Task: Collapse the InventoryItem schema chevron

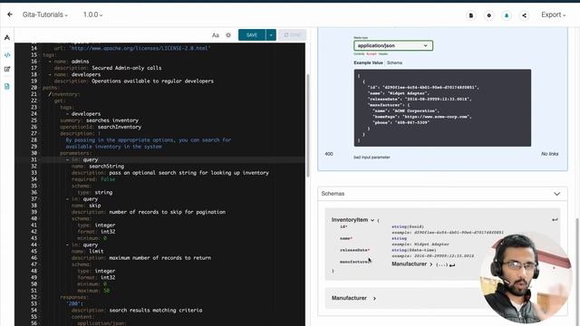Action: click(x=372, y=220)
